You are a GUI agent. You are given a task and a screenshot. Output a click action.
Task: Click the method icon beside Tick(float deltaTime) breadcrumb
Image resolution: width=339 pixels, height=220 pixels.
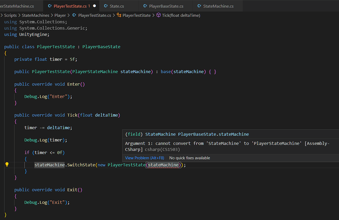pos(158,15)
